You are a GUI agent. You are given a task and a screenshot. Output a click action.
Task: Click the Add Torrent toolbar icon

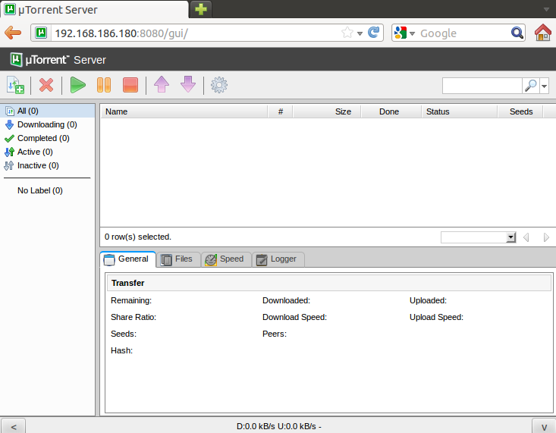tap(15, 85)
